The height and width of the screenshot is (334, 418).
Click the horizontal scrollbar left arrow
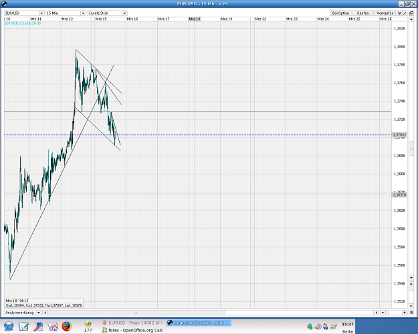click(x=45, y=313)
